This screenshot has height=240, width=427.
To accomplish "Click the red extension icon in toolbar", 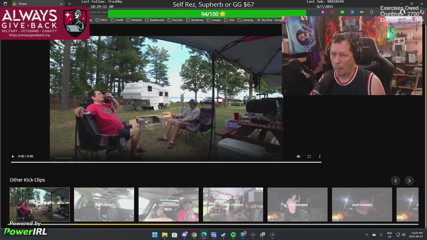I will coord(333,12).
